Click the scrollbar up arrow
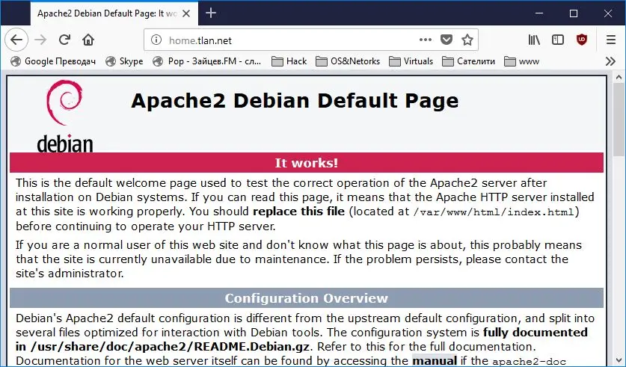This screenshot has width=626, height=367. pyautogui.click(x=619, y=78)
